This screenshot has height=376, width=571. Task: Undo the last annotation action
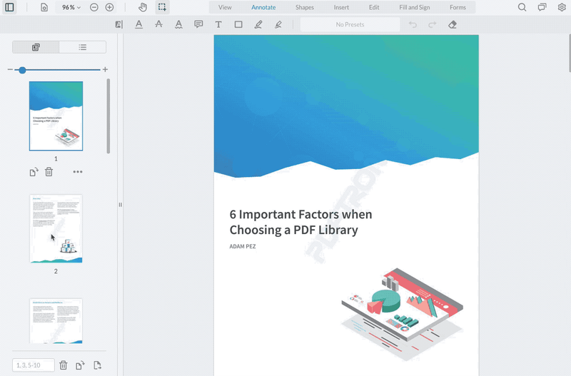(x=413, y=24)
